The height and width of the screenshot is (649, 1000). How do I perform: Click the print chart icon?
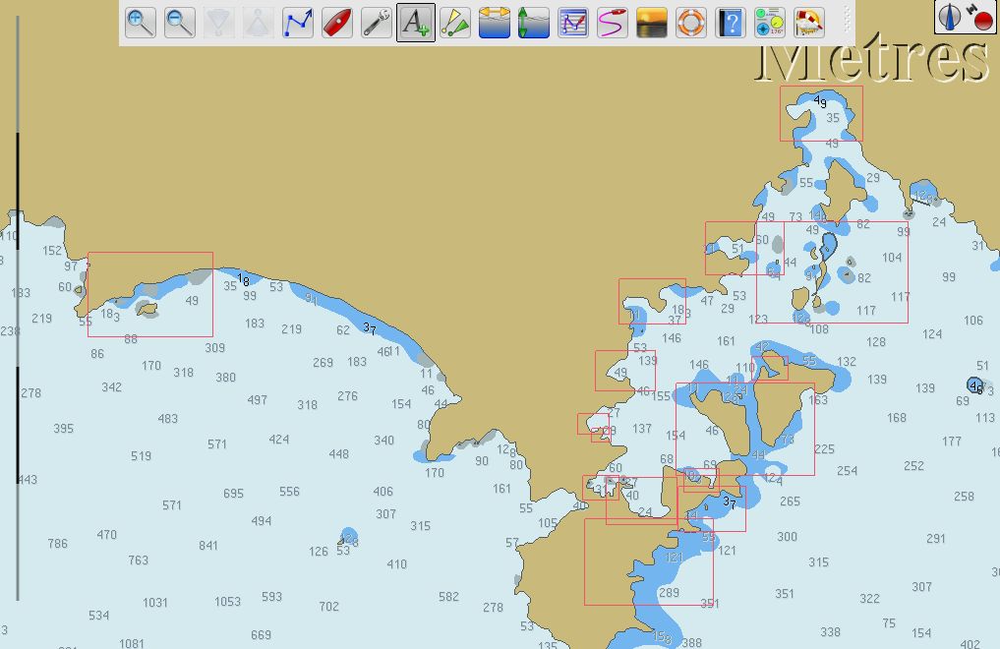pos(573,23)
